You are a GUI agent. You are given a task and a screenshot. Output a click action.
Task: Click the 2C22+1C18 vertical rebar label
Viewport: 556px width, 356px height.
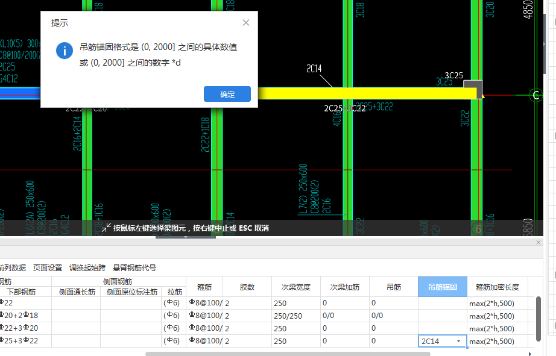click(205, 135)
